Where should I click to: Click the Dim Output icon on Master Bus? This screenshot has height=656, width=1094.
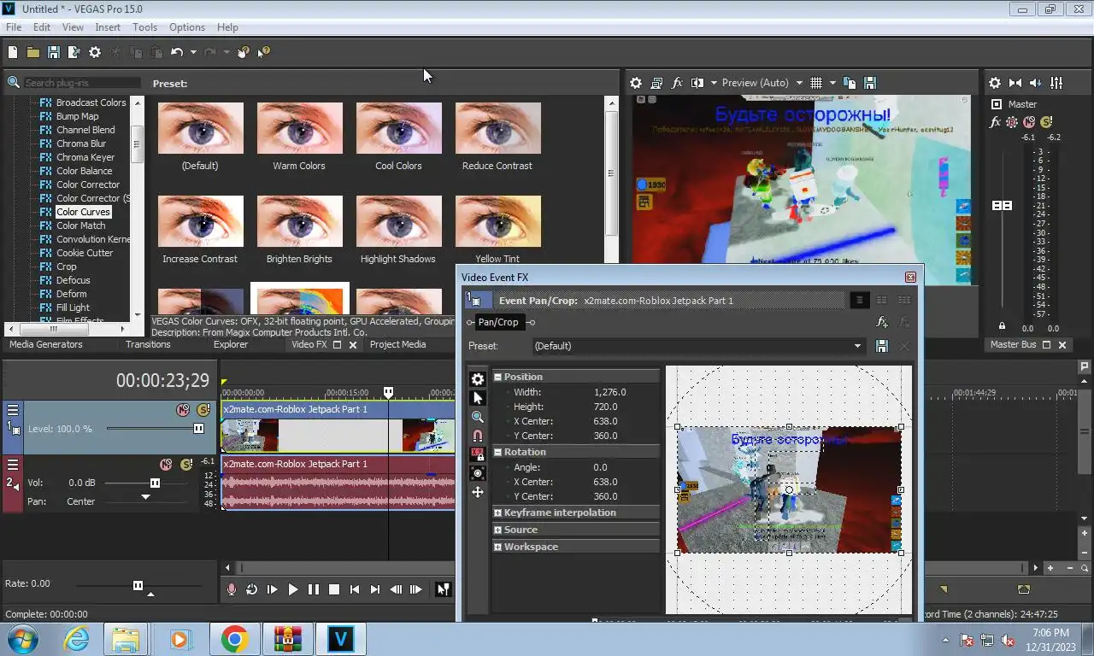pos(1036,83)
